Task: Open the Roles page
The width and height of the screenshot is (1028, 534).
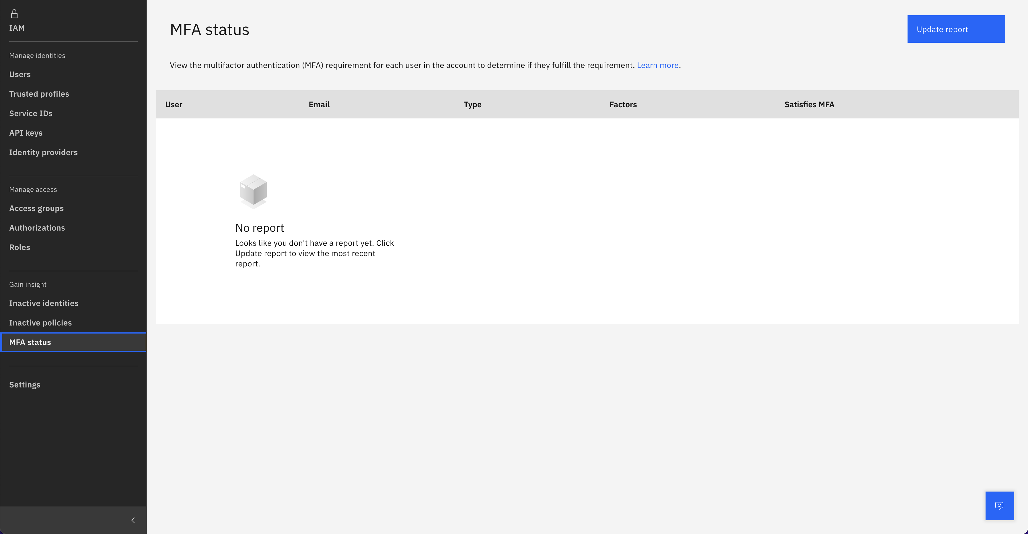Action: click(x=20, y=247)
